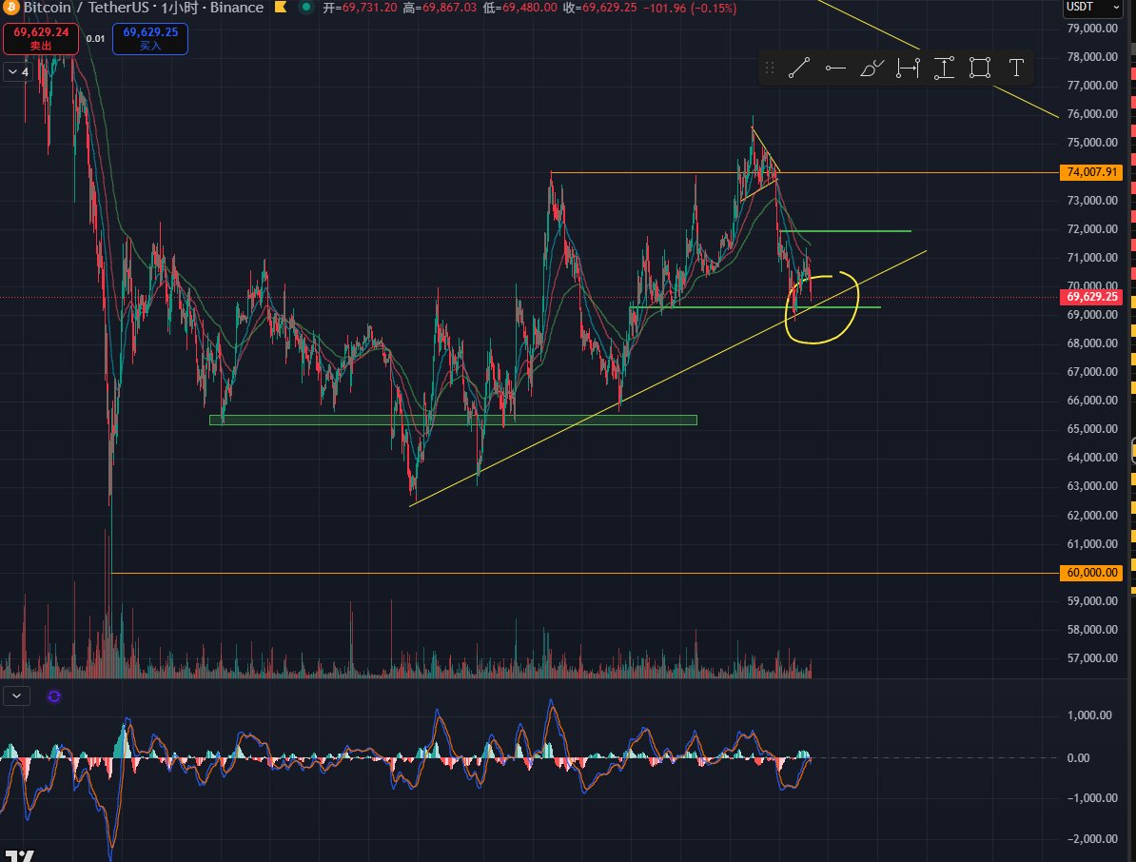Collapse the MACD indicator pane legend
1136x862 pixels.
coord(17,696)
